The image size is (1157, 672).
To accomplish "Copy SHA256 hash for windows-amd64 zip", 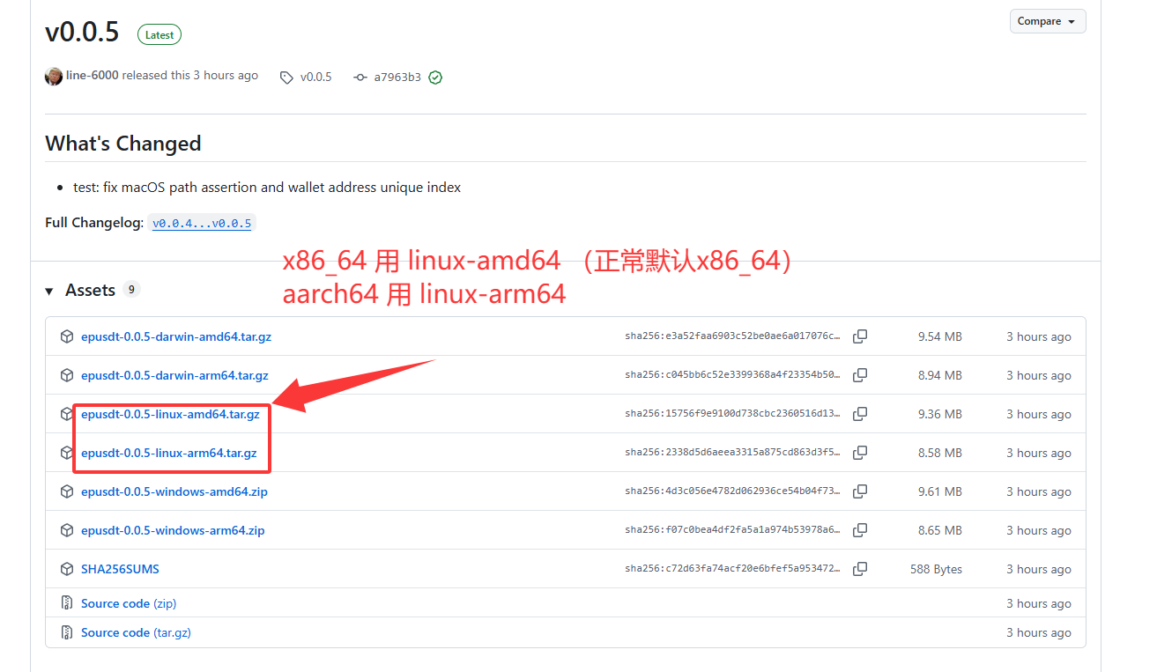I will pos(860,491).
